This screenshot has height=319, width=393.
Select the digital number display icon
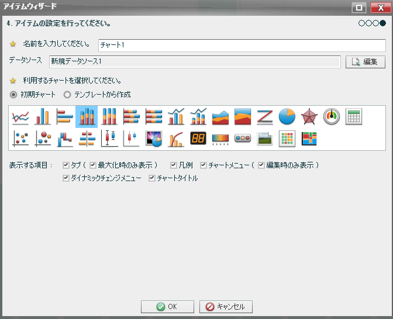click(198, 138)
